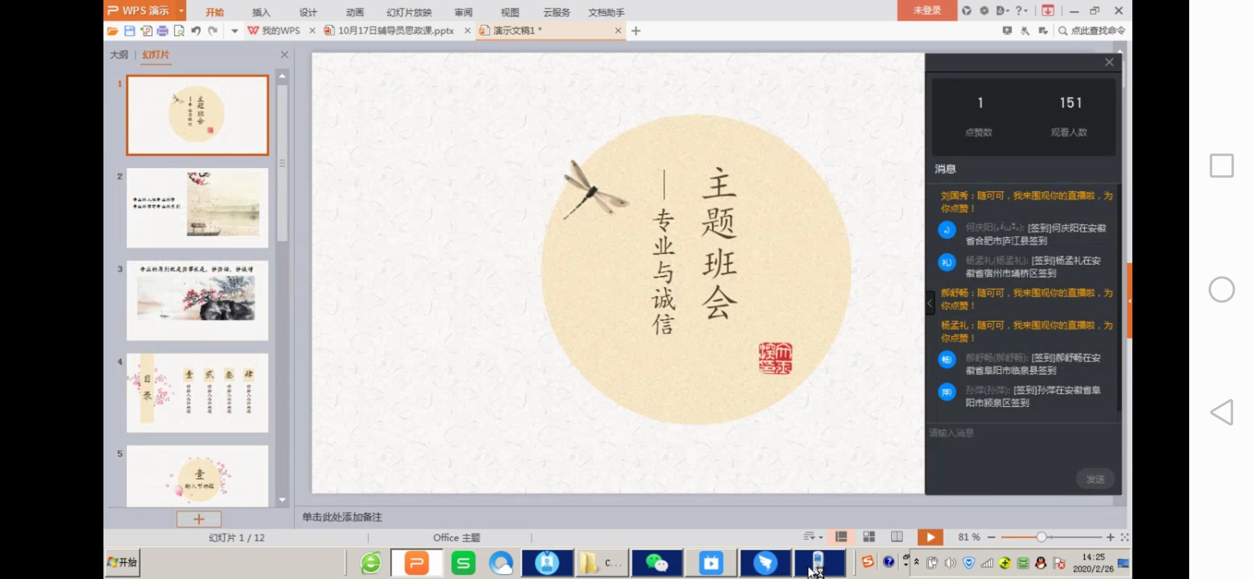Switch to 10月17日辅导员思政课.pptx document tab

(395, 31)
